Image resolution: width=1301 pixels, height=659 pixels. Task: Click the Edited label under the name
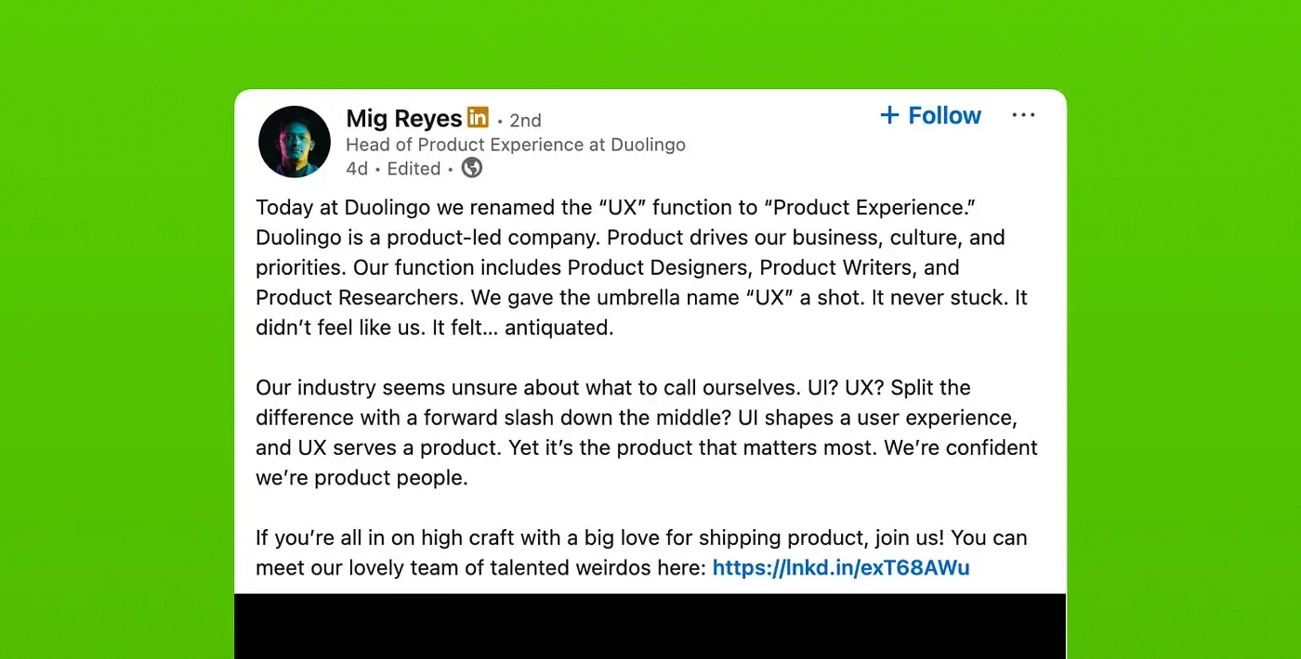414,169
